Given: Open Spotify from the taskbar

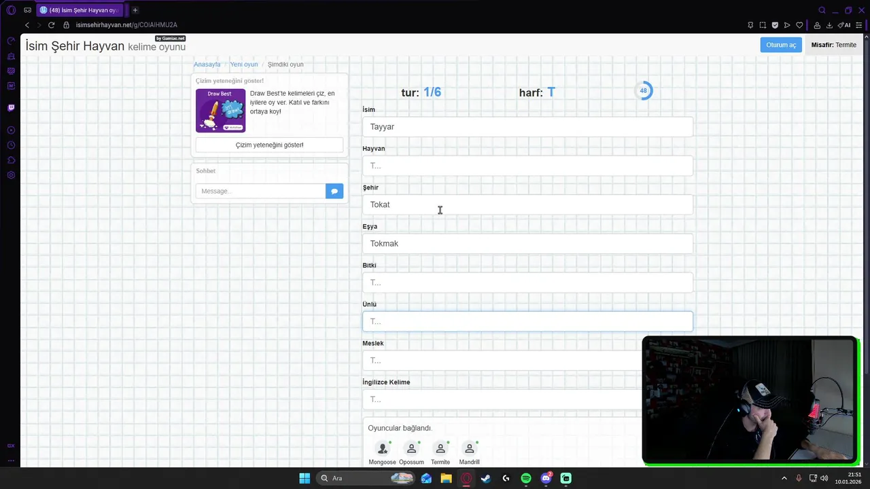Looking at the screenshot, I should point(526,478).
